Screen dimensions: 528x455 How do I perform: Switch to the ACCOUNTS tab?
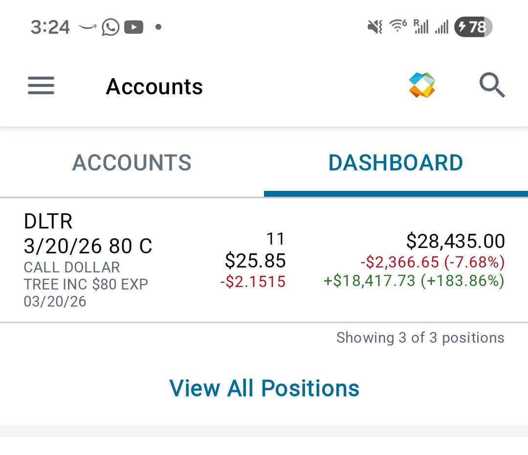[132, 163]
